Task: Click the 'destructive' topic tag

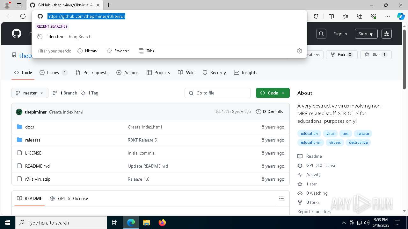Action: click(x=358, y=142)
